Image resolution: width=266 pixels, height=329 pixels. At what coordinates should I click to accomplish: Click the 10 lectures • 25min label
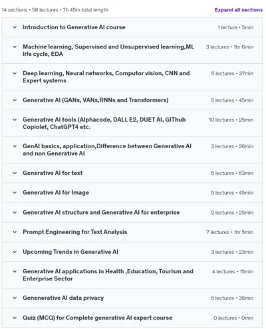231,120
